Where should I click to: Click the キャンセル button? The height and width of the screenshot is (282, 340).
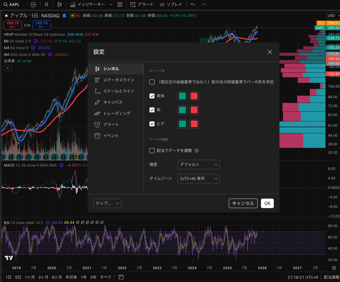tap(243, 203)
